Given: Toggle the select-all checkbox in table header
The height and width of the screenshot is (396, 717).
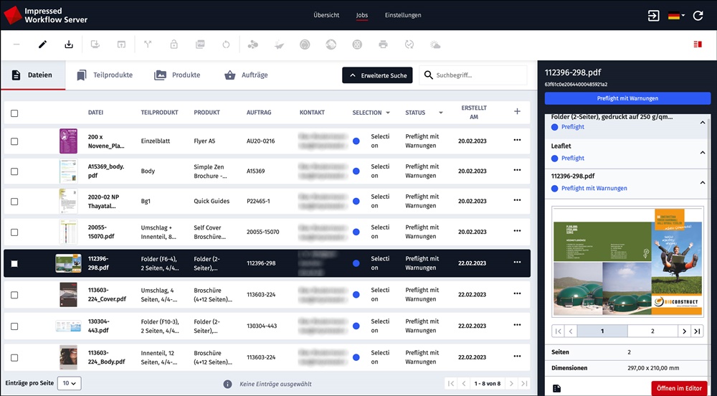Looking at the screenshot, I should pos(14,113).
